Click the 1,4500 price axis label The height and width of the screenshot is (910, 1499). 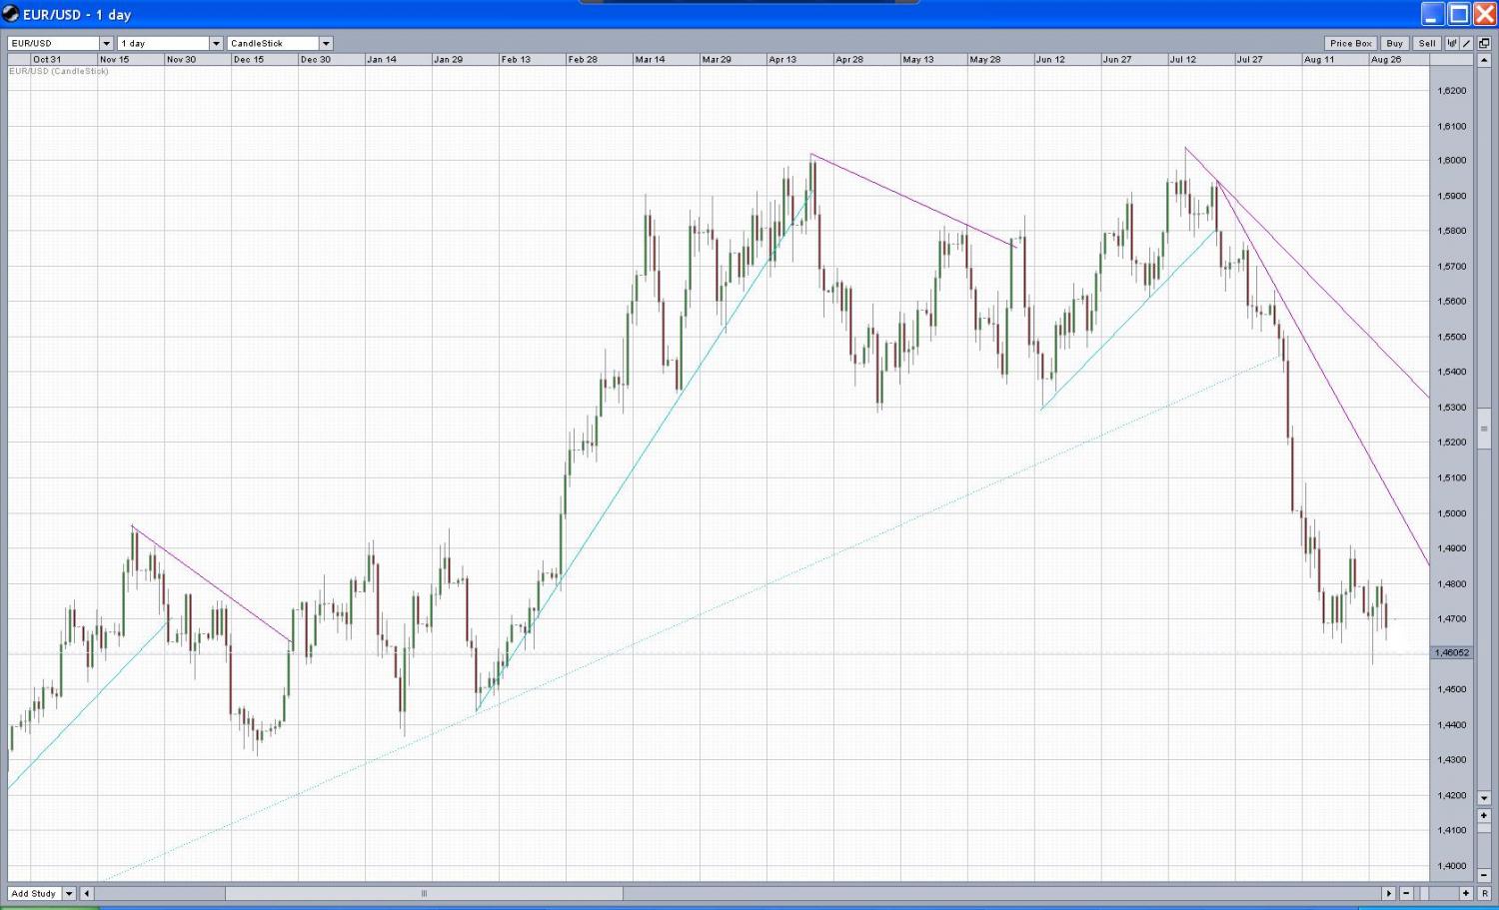(1452, 689)
